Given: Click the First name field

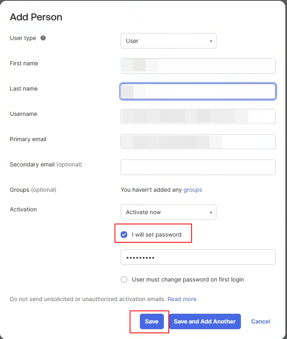Looking at the screenshot, I should [198, 66].
